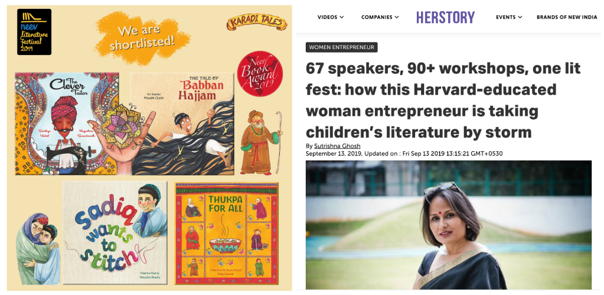The width and height of the screenshot is (604, 295).
Task: Click the 'We are shortlisted!' orange splash
Action: pyautogui.click(x=143, y=38)
